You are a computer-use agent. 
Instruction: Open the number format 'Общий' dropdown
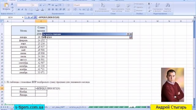pos(92,5)
